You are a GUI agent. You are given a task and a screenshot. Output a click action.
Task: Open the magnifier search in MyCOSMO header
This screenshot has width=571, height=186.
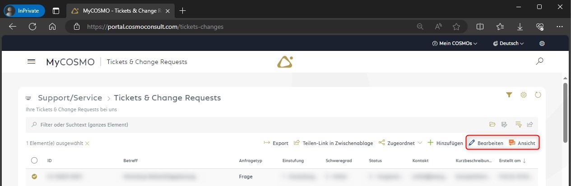[x=539, y=62]
